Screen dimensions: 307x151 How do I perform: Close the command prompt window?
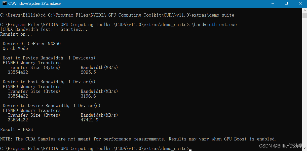301,4
